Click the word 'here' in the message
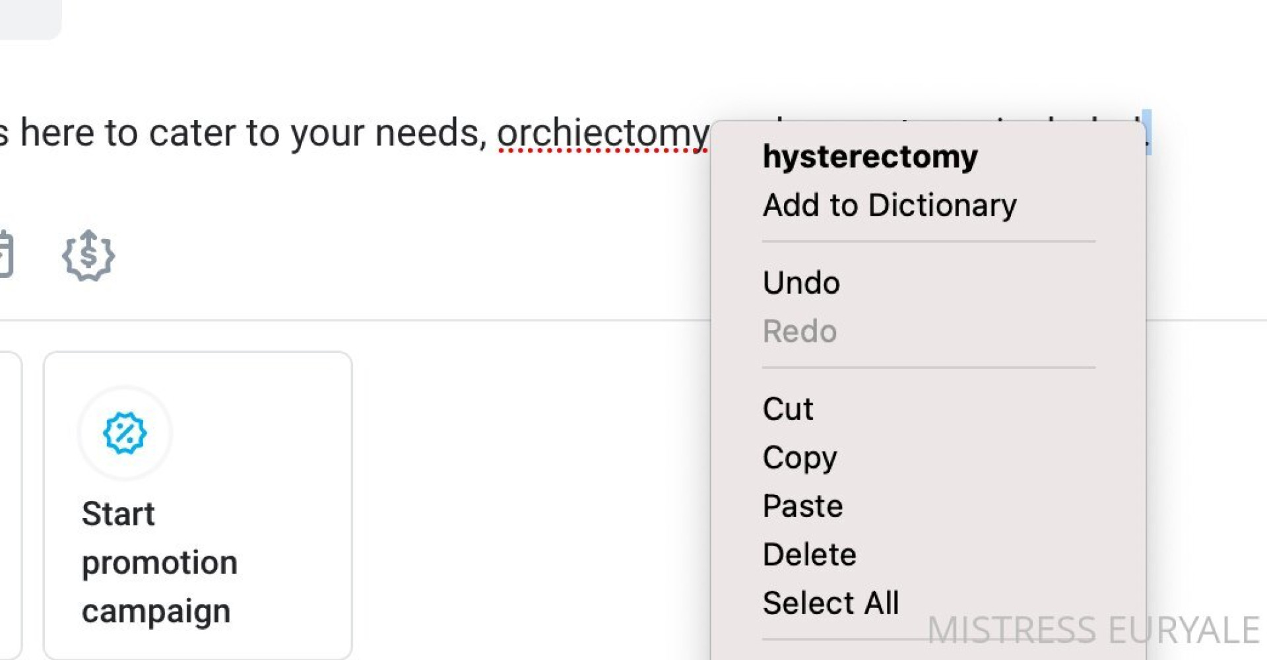Viewport: 1267px width, 660px height. [x=57, y=134]
